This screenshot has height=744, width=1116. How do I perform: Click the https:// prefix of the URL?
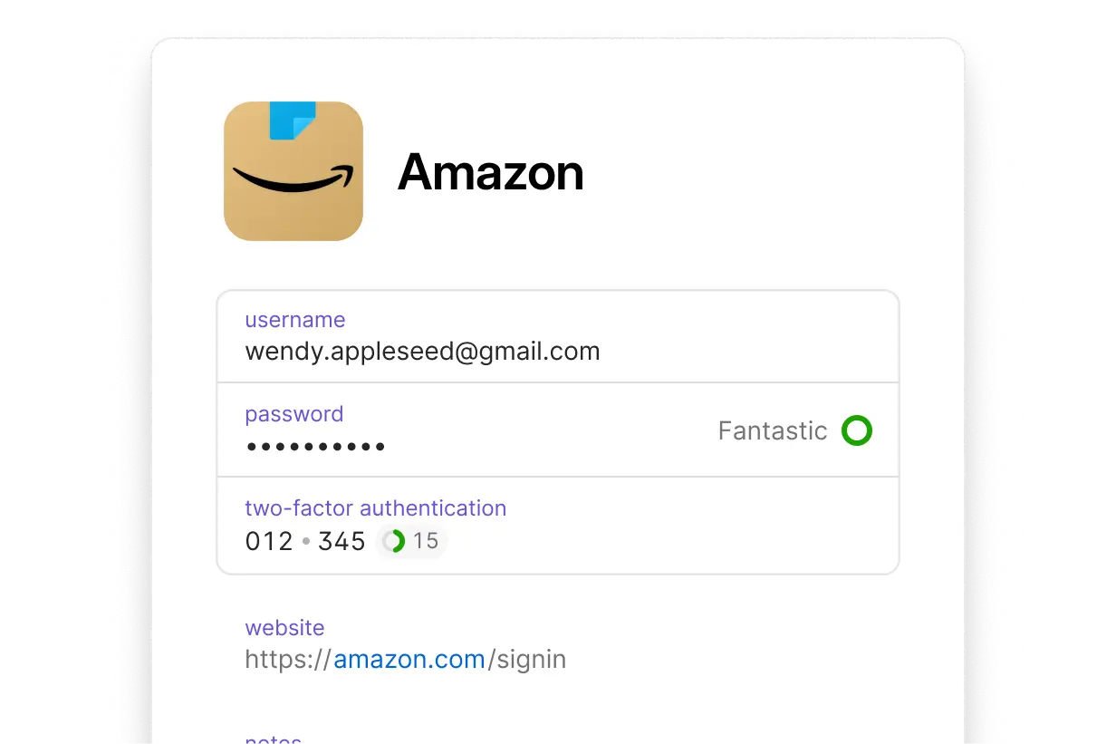[x=289, y=660]
